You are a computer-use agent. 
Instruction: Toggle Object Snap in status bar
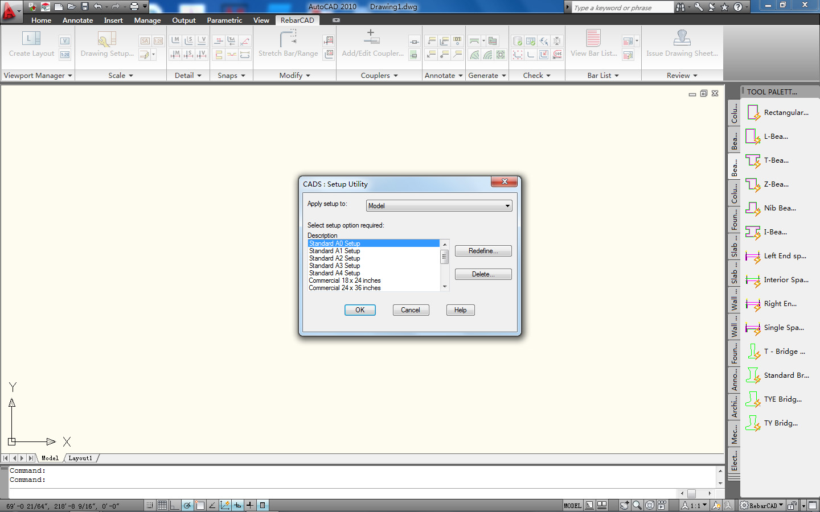click(x=200, y=505)
